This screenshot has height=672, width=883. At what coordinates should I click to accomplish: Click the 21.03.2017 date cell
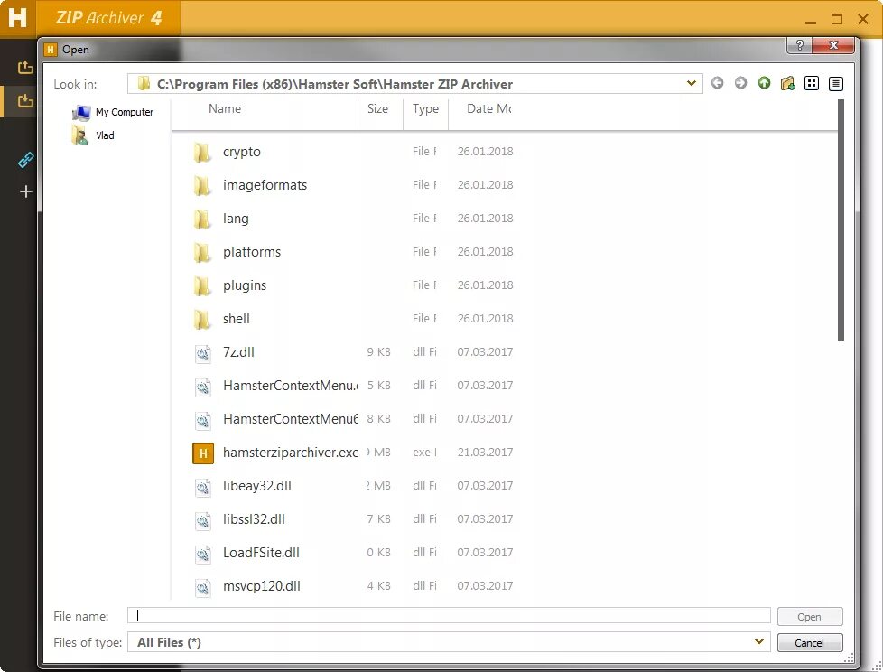click(485, 453)
